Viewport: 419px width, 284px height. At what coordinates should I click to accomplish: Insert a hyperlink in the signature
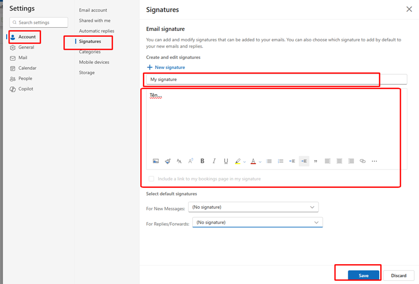point(362,161)
